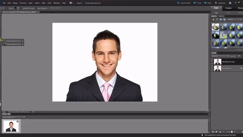
Task: Open the Edit menu in menu bar
Action: (9, 3)
